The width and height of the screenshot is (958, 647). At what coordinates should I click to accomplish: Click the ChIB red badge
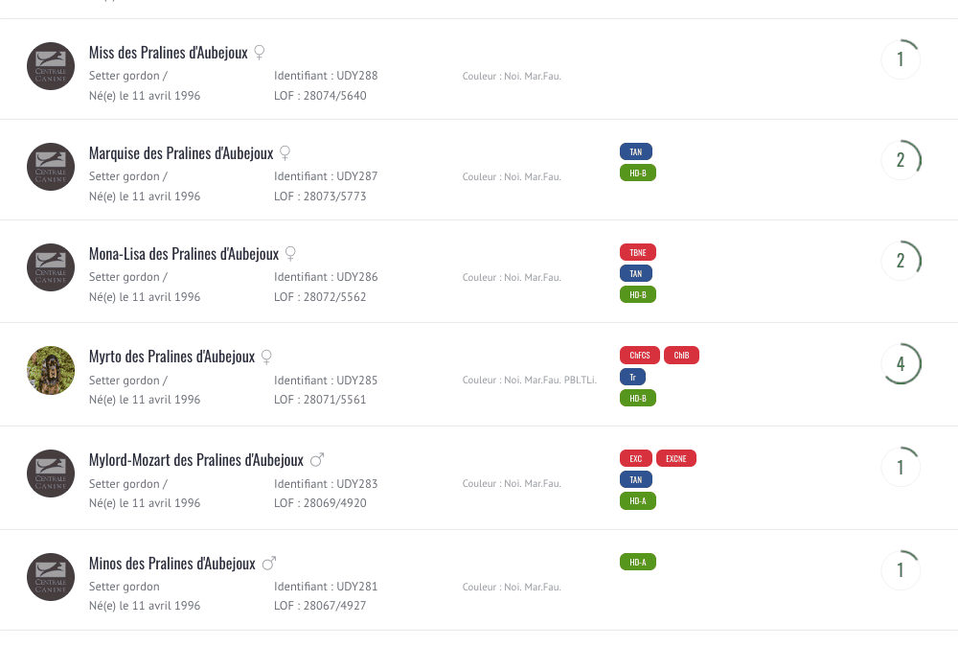pyautogui.click(x=681, y=356)
